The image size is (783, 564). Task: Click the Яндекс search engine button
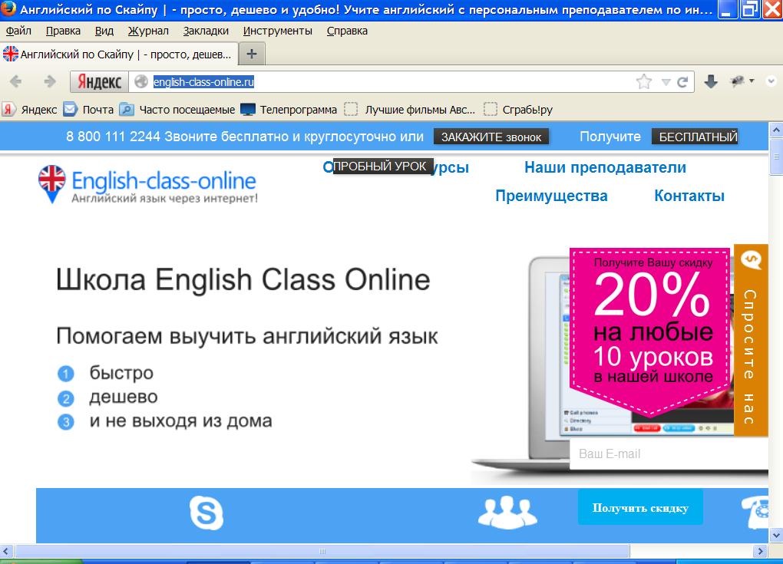click(99, 82)
